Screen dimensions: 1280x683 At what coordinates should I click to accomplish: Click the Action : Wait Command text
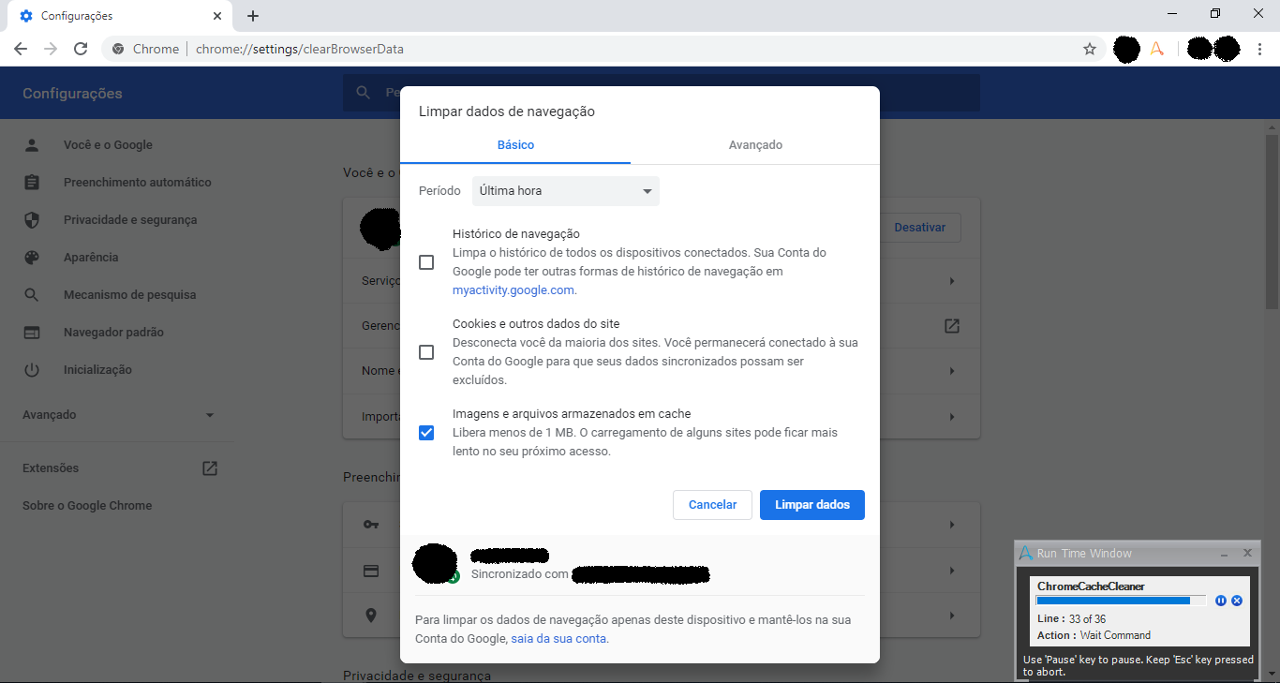(x=1094, y=635)
